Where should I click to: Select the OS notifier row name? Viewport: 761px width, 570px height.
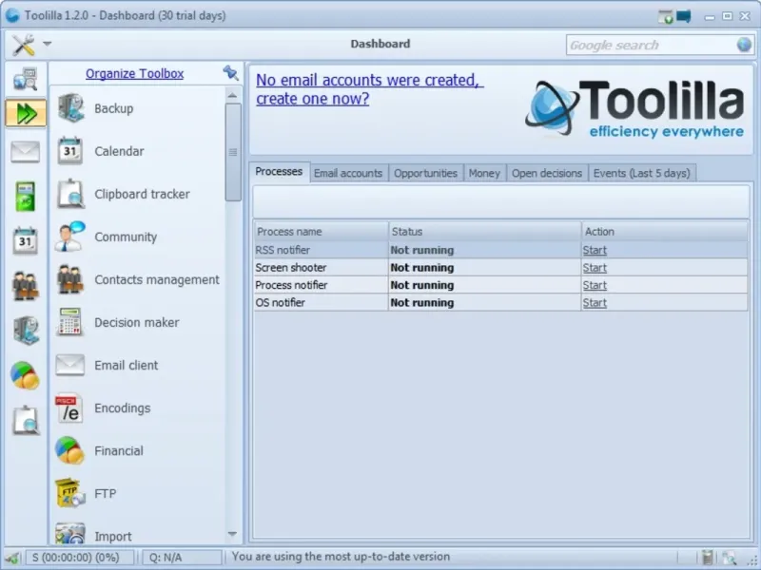280,302
